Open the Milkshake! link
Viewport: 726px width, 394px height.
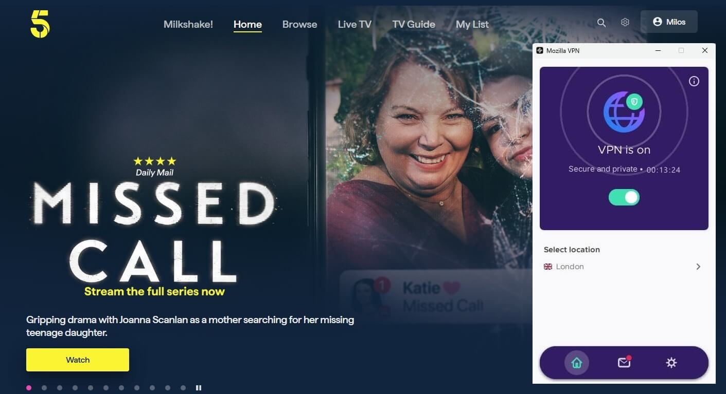pos(188,24)
